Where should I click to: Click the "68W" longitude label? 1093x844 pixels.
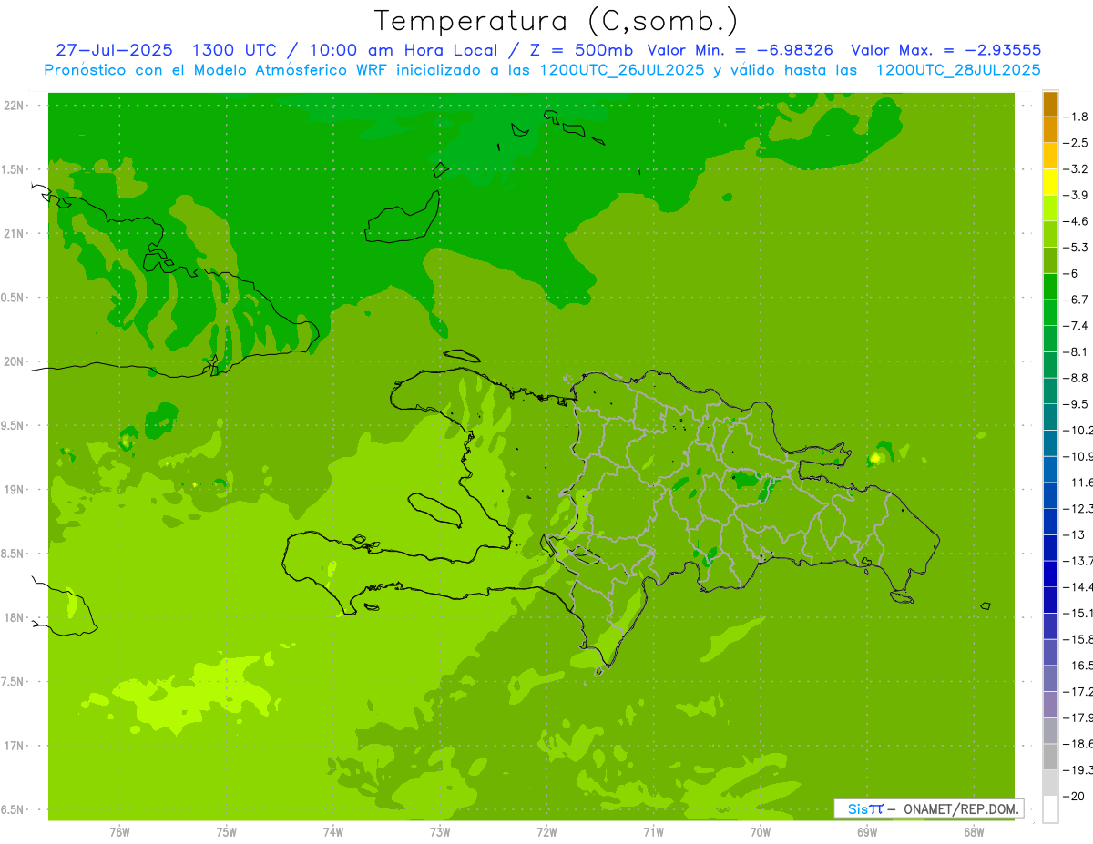[x=974, y=832]
